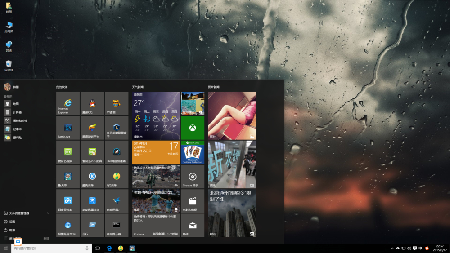Select the 回收站 desktop icon
The width and height of the screenshot is (450, 253).
(9, 66)
